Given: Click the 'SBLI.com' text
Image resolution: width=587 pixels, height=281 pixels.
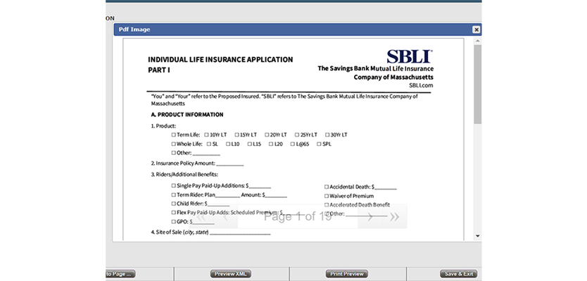Looking at the screenshot, I should pyautogui.click(x=421, y=85).
